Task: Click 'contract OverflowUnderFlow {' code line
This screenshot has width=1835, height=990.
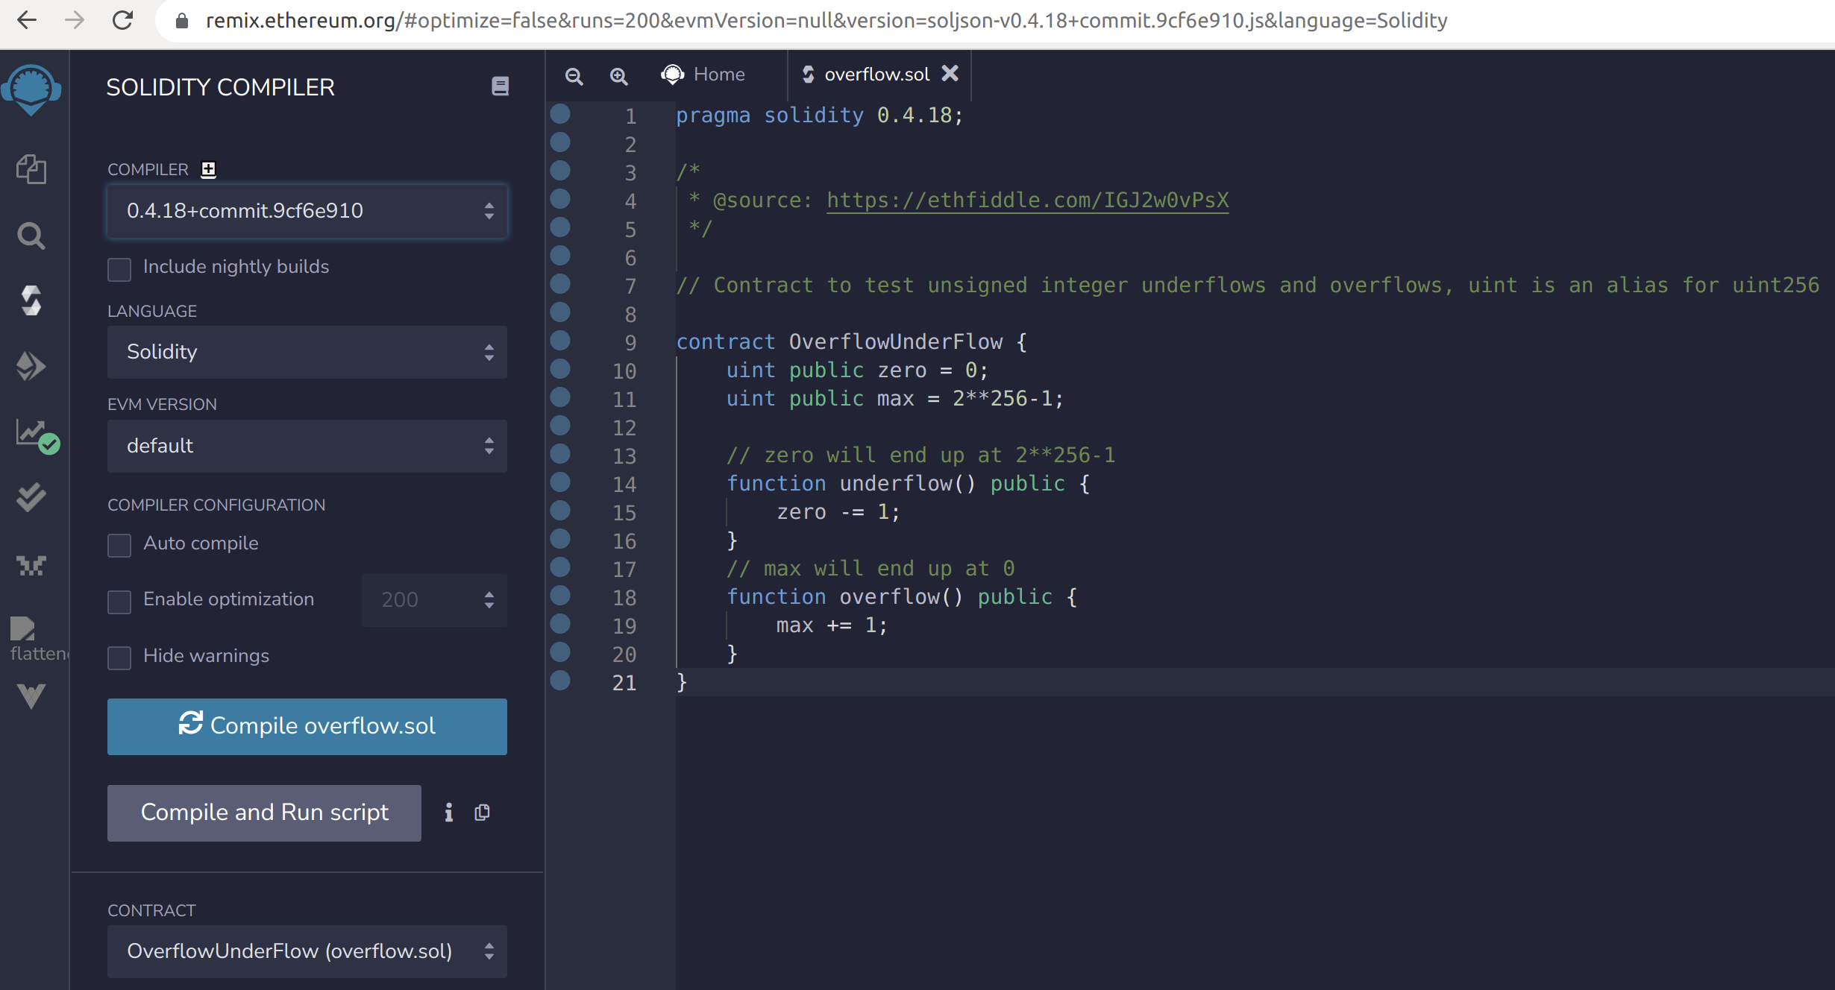Action: pyautogui.click(x=852, y=342)
